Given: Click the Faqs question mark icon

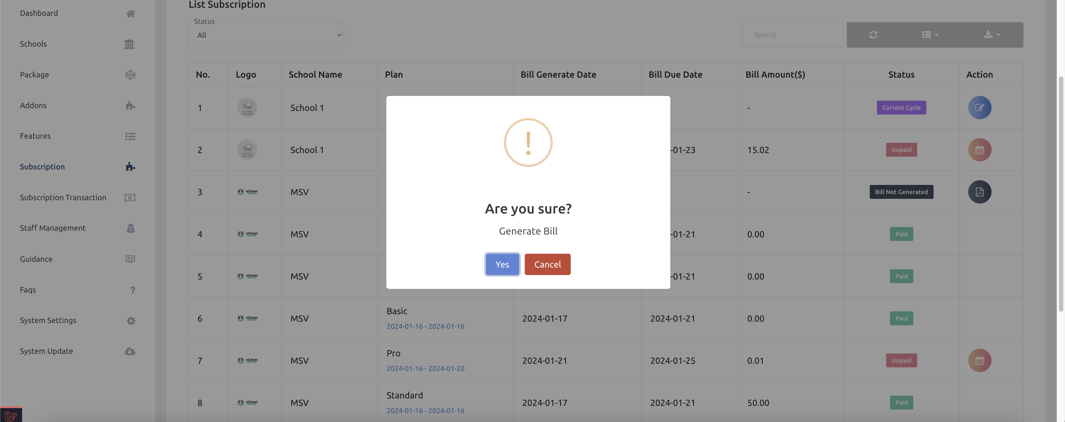Looking at the screenshot, I should tap(132, 290).
